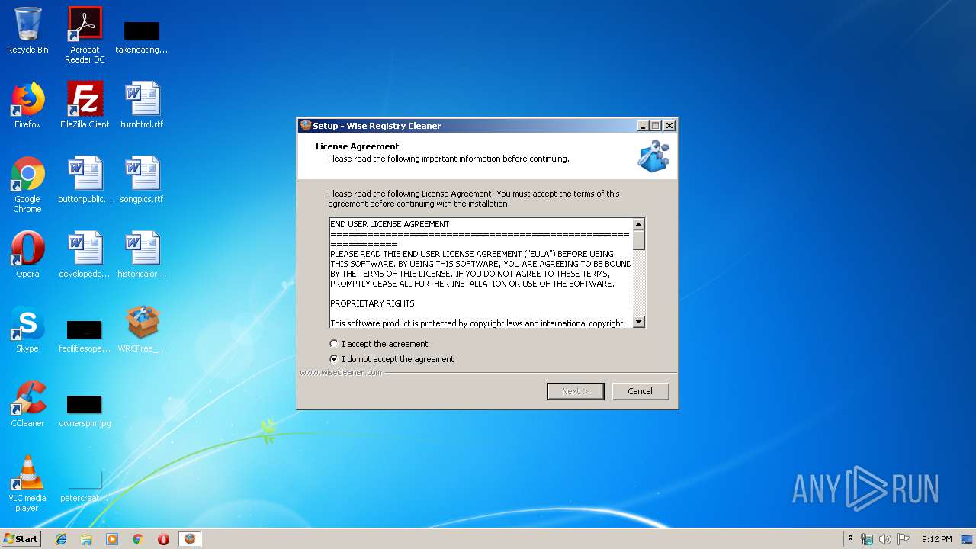
Task: Open Windows Explorer from the taskbar
Action: point(86,539)
